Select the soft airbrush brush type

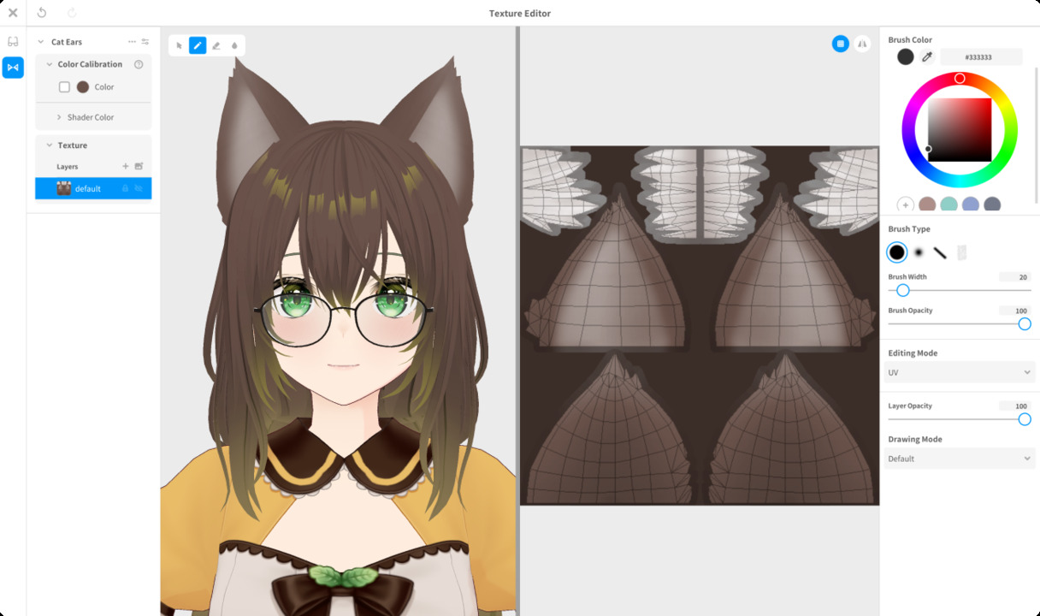pyautogui.click(x=919, y=252)
